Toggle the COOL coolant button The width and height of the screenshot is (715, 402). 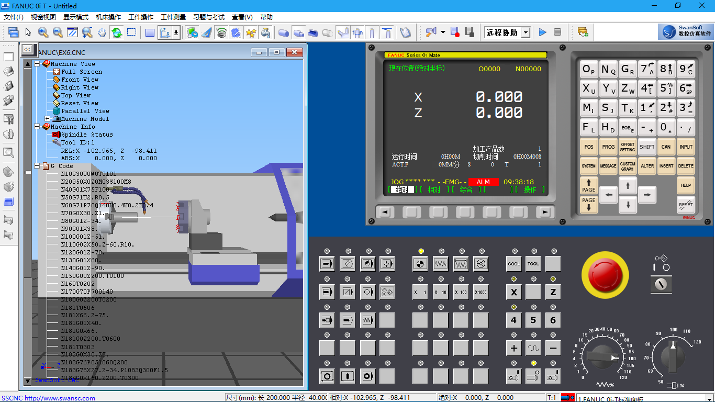(513, 263)
